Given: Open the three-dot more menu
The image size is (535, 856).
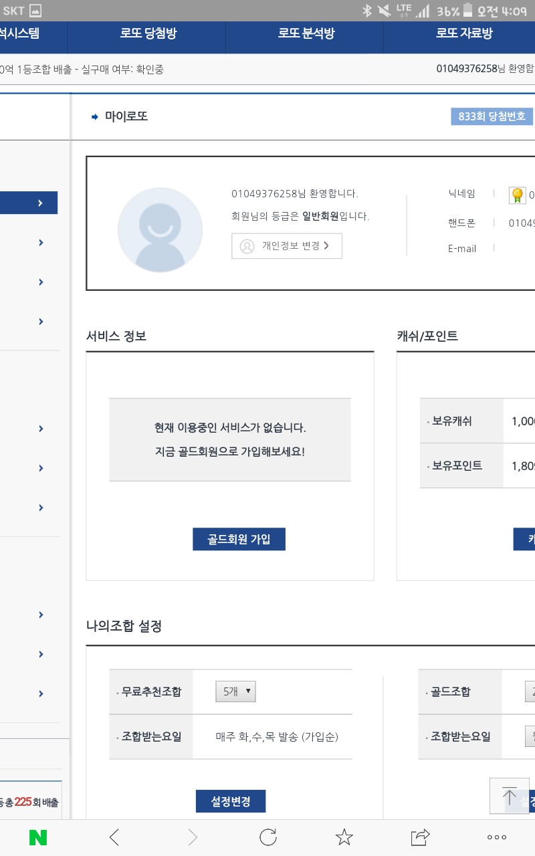Looking at the screenshot, I should (496, 837).
